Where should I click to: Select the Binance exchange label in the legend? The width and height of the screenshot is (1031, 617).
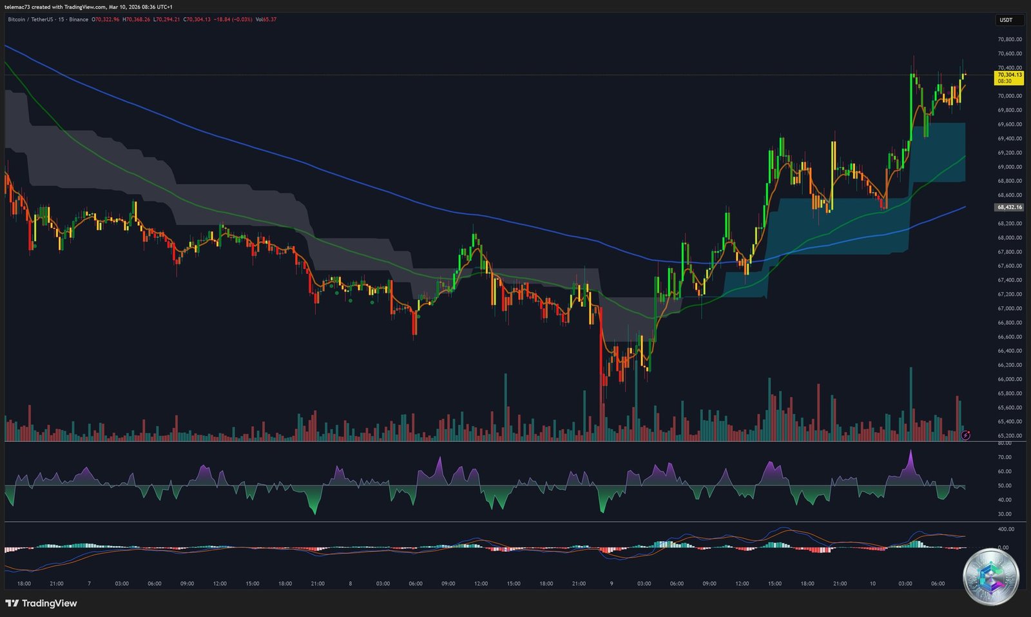point(78,20)
